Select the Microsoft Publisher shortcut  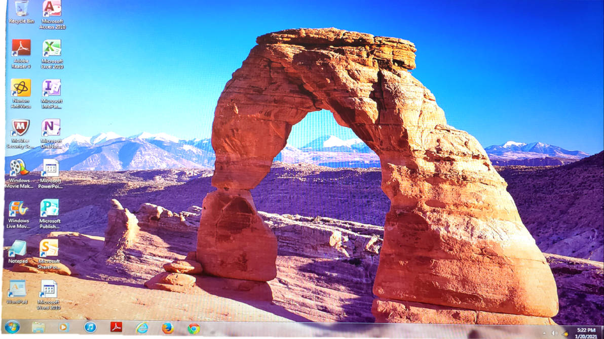[x=50, y=215]
